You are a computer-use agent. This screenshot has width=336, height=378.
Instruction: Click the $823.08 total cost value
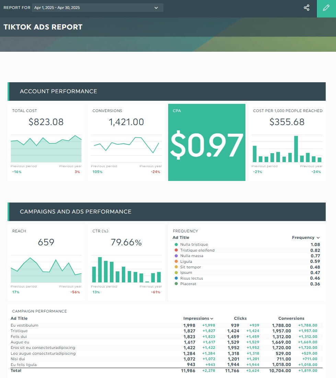click(46, 122)
